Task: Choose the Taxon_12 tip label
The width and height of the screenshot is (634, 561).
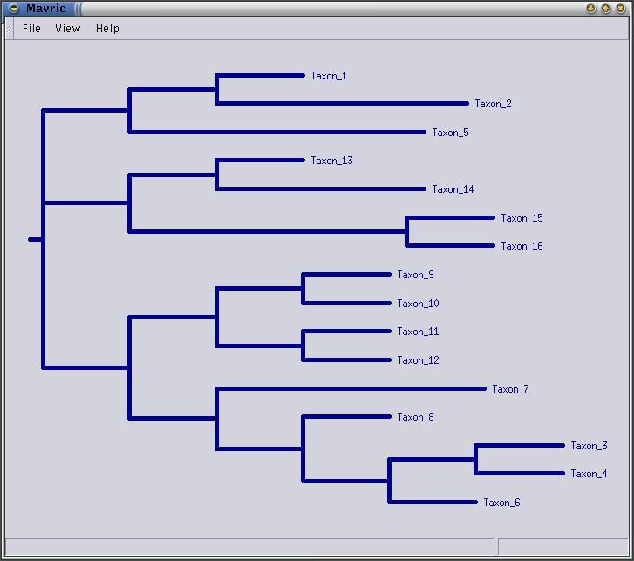Action: 418,360
